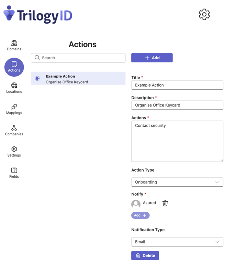Click the Example Action list title
Viewport: 225px width, 263px height.
(60, 76)
